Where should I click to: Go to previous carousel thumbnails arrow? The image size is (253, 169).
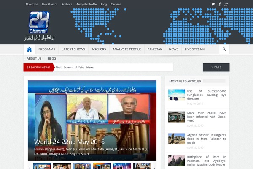tap(29, 168)
